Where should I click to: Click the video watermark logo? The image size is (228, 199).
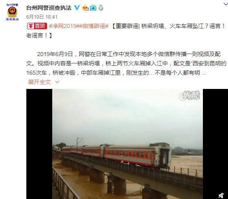(x=189, y=95)
